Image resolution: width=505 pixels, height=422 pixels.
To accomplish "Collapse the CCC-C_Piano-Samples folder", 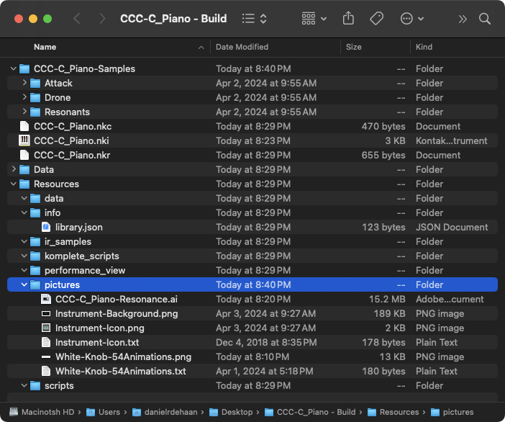I will (14, 68).
